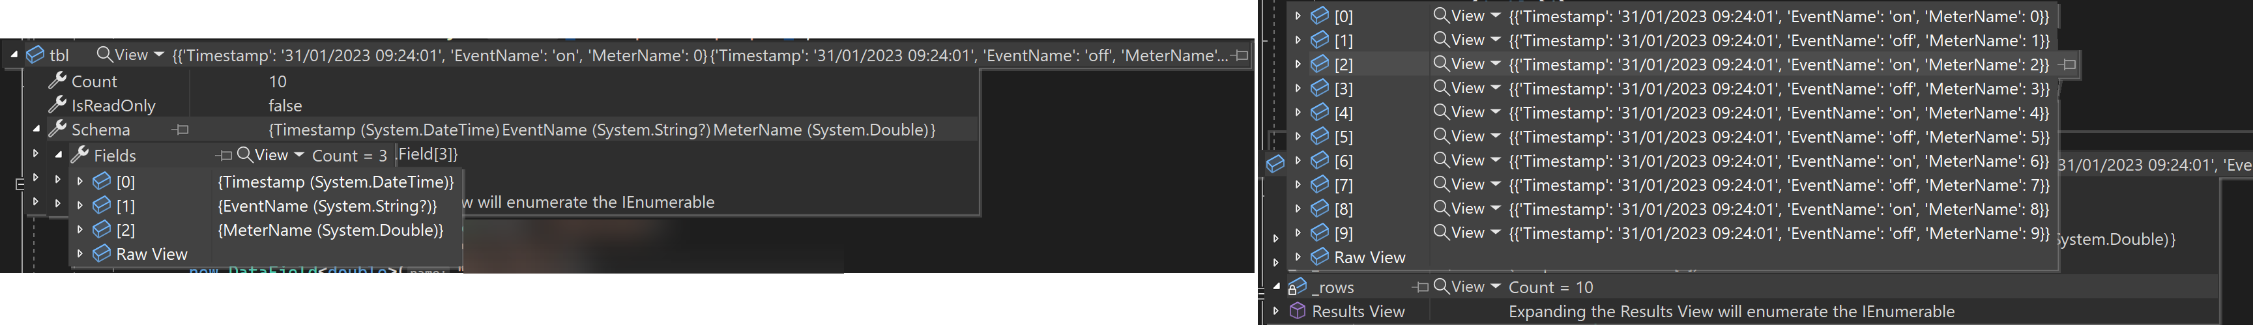Collapse the _rows node
This screenshot has width=2253, height=325.
[x=1276, y=287]
